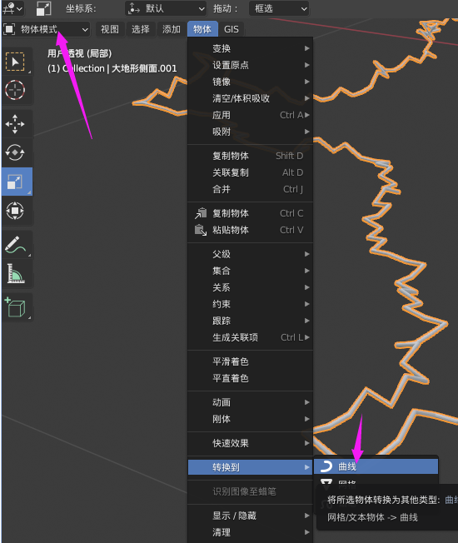Image resolution: width=458 pixels, height=543 pixels.
Task: Choose 合并 menu entry
Action: click(x=251, y=189)
